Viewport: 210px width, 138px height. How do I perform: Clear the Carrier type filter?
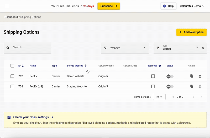coord(203,48)
